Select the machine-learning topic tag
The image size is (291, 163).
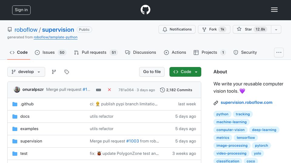(231, 122)
